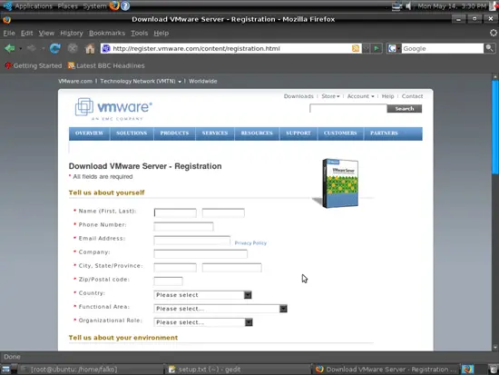Expand the address bar history dropdown
The image size is (499, 375).
(x=366, y=48)
